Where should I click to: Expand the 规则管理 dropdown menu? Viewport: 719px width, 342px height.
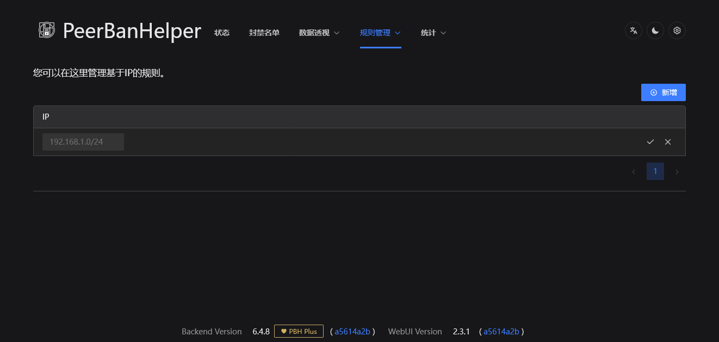tap(380, 33)
